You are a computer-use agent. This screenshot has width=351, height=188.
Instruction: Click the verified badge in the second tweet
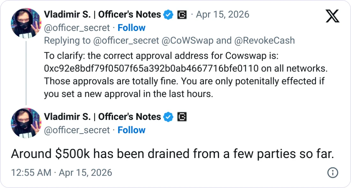[168, 117]
